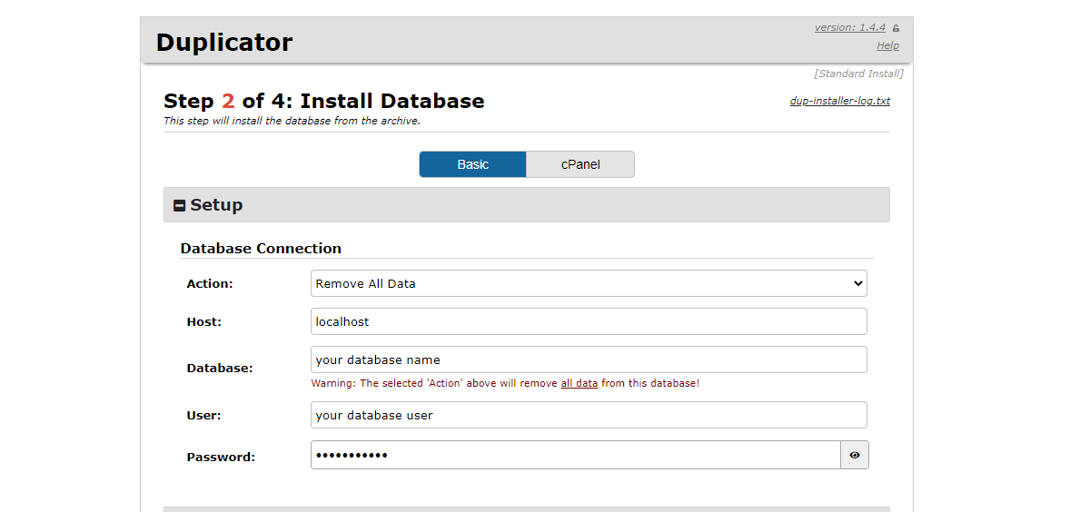The height and width of the screenshot is (512, 1080).
Task: Click the 'Database Connection' heading
Action: (x=261, y=248)
